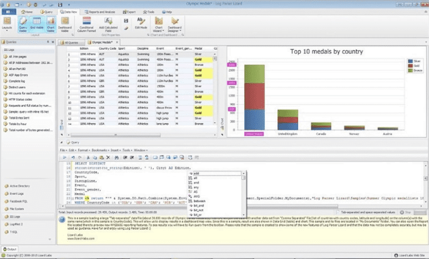Click the Medal column header
429x259 pixels.
tap(203, 48)
